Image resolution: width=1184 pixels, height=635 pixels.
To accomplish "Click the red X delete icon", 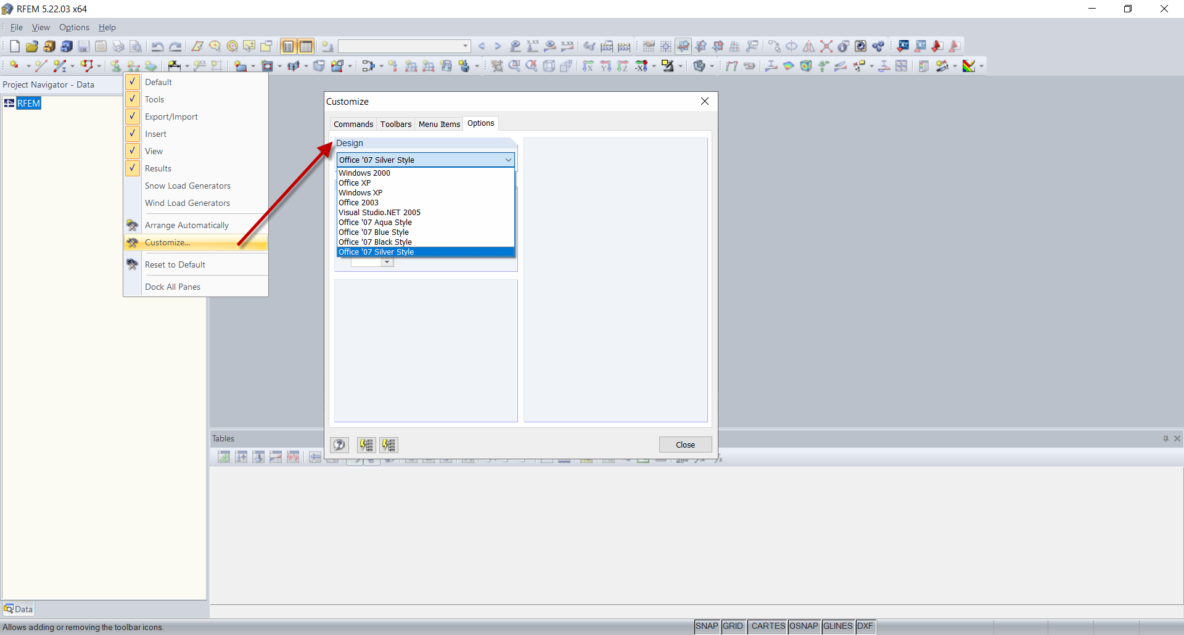I will [x=826, y=46].
